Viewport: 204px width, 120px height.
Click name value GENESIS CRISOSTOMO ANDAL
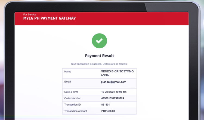[x=117, y=73]
